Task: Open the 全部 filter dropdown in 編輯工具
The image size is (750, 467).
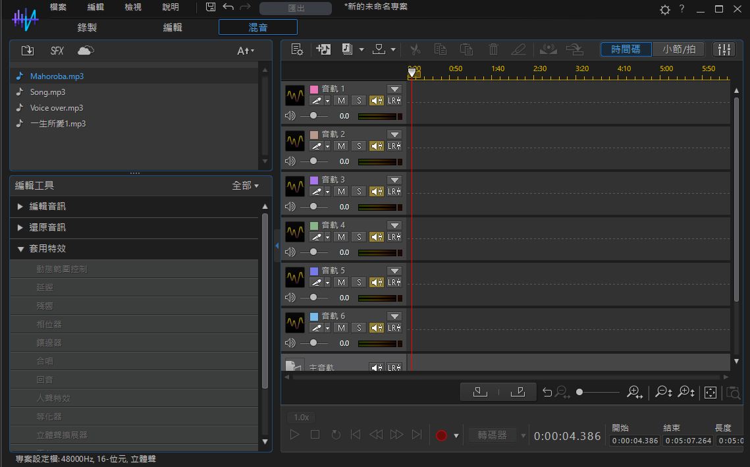Action: click(x=246, y=186)
